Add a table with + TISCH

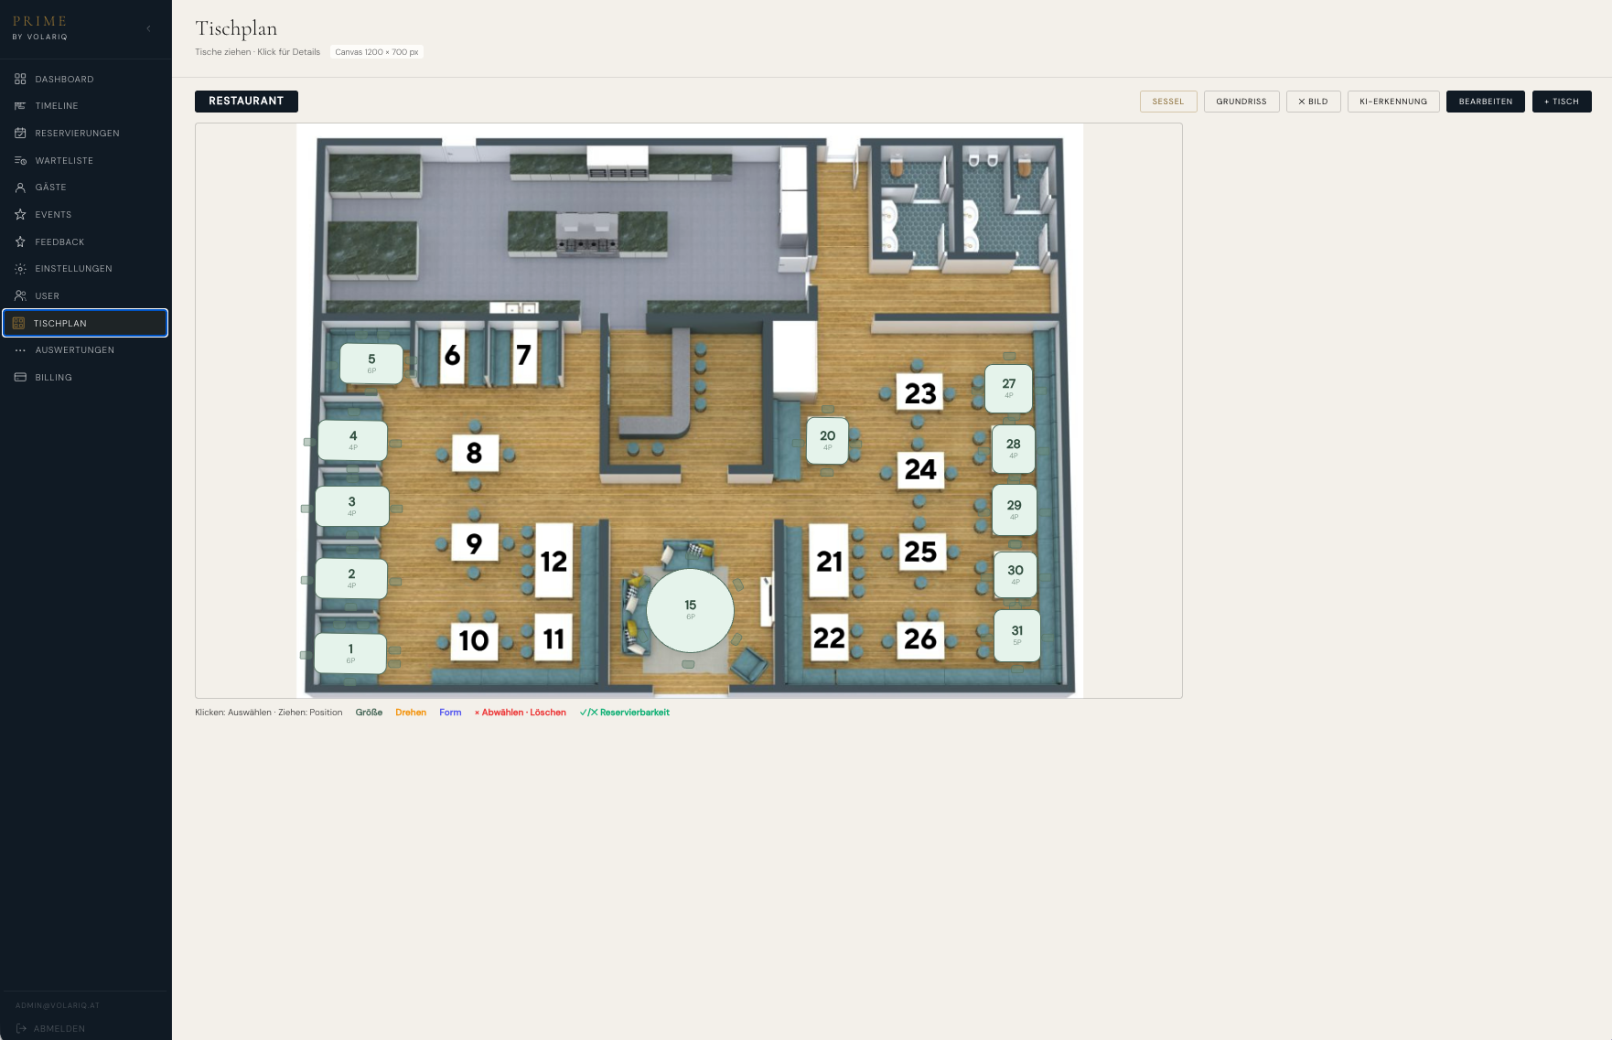point(1562,102)
